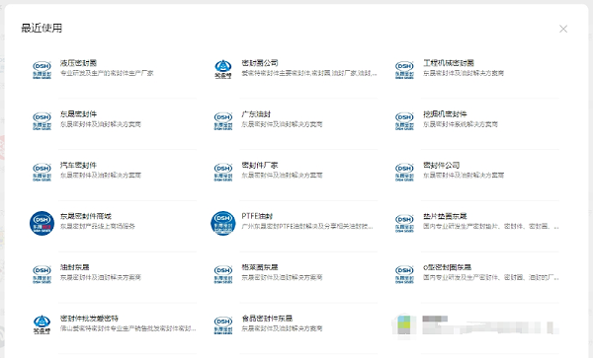Choose the 东晟密封件 title
Viewport: 593px width, 358px height.
pyautogui.click(x=78, y=114)
